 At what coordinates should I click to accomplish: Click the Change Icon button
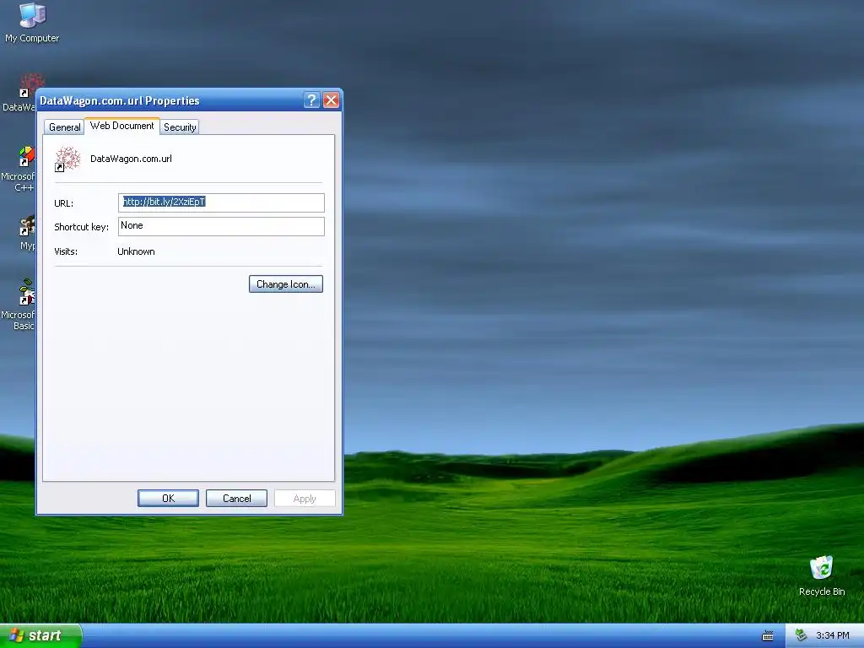[285, 284]
